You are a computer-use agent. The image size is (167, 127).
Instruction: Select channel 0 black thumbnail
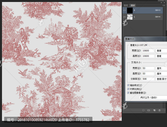pos(130,10)
